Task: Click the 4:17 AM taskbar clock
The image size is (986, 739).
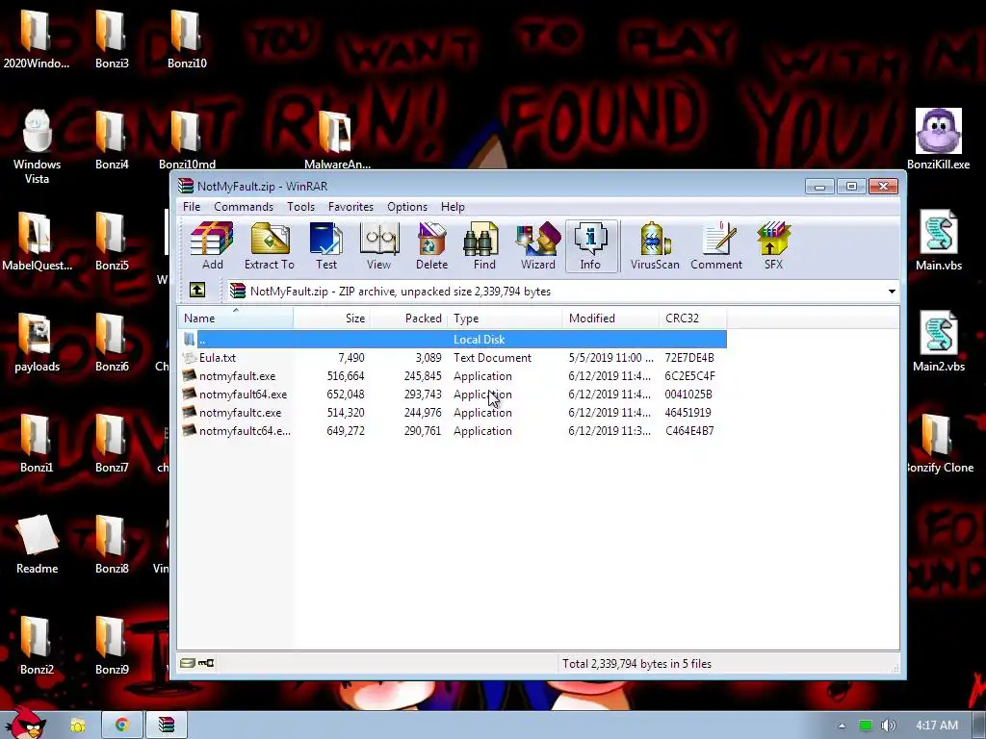Action: (936, 726)
